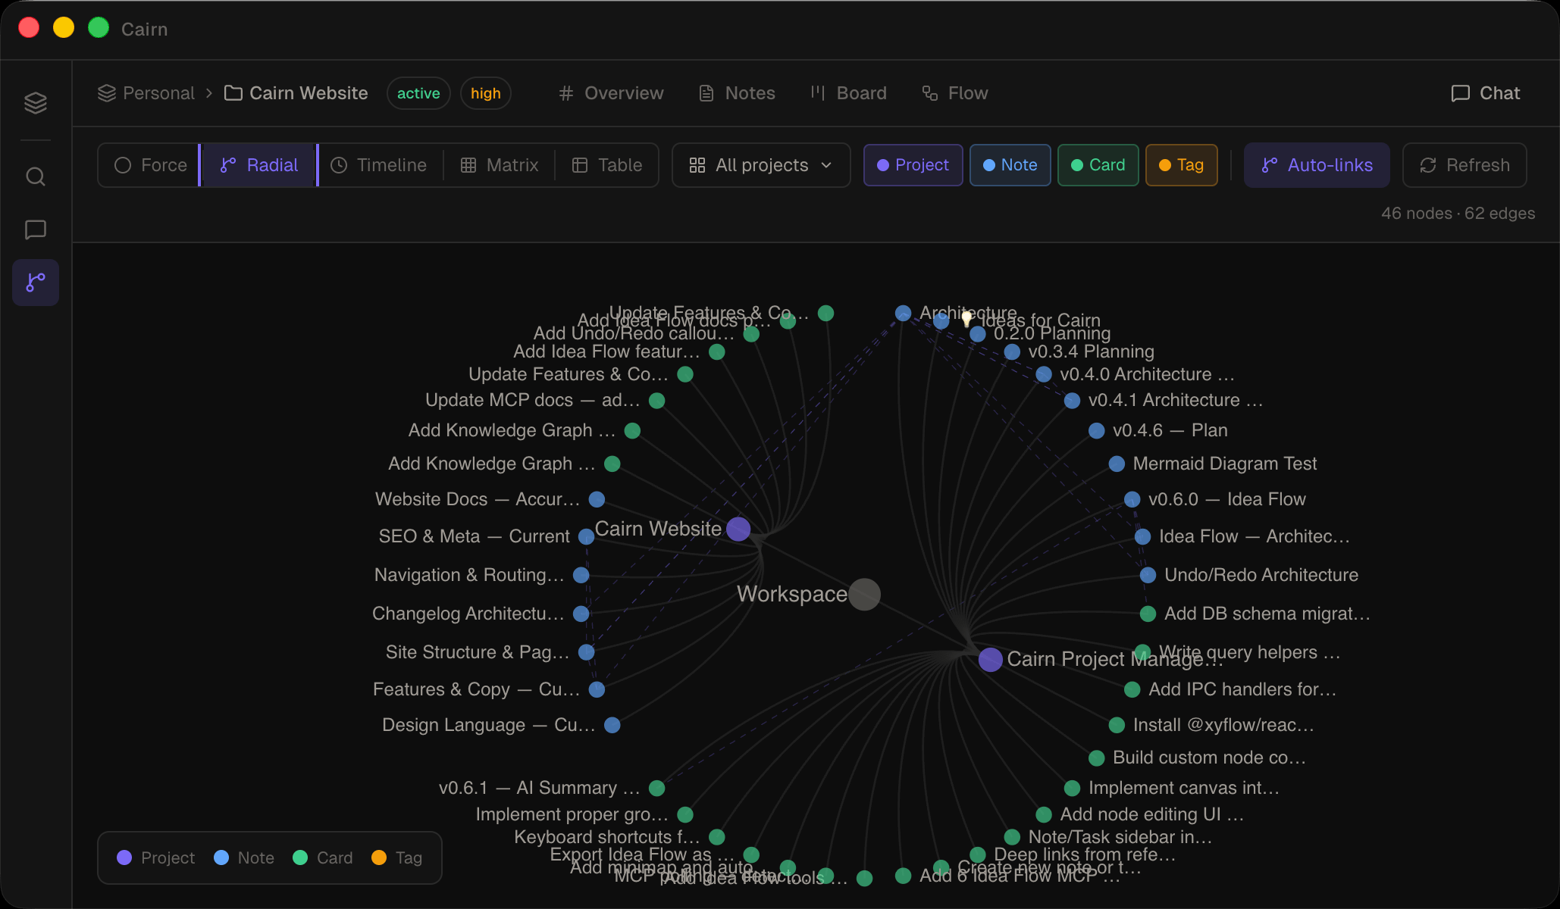Click the Add node editing UI card node
1560x909 pixels.
click(1044, 814)
